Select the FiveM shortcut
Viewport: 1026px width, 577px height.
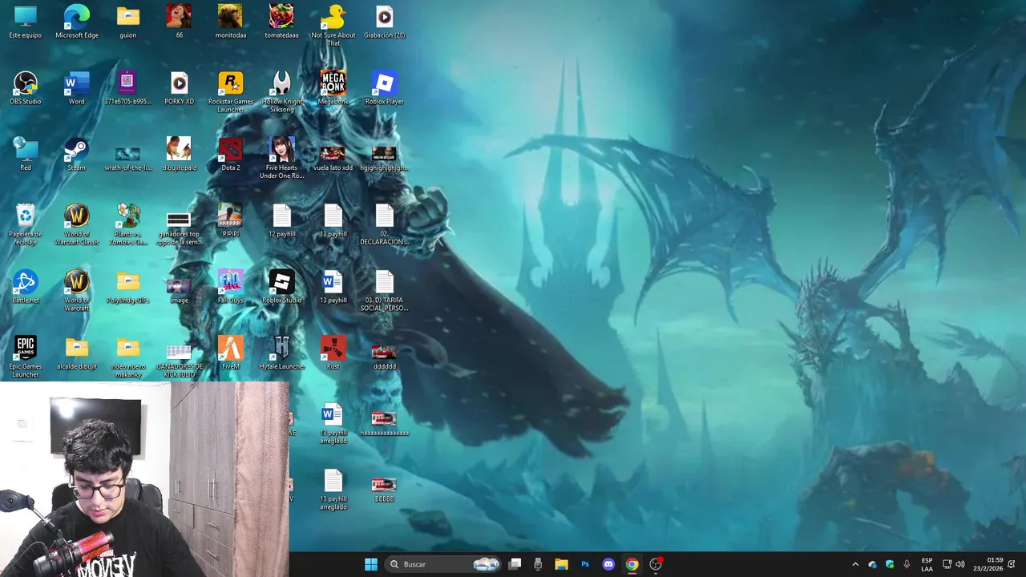coord(231,354)
